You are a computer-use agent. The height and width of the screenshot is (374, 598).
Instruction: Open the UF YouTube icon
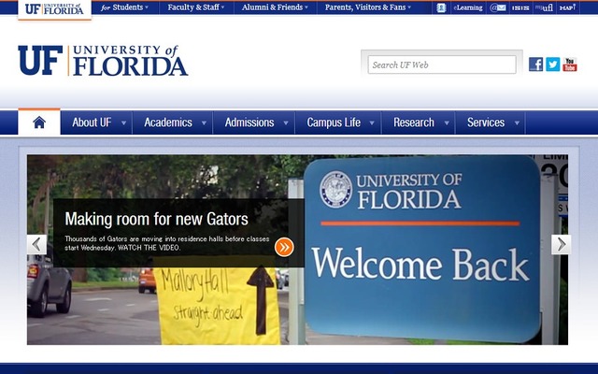[570, 65]
